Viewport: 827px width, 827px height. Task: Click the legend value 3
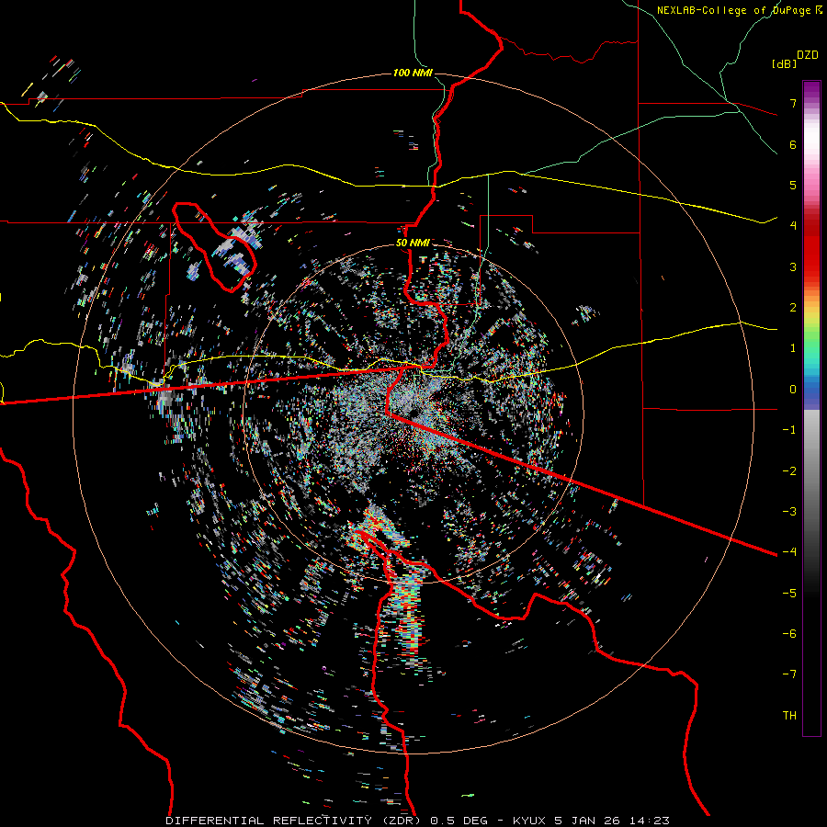pyautogui.click(x=793, y=266)
